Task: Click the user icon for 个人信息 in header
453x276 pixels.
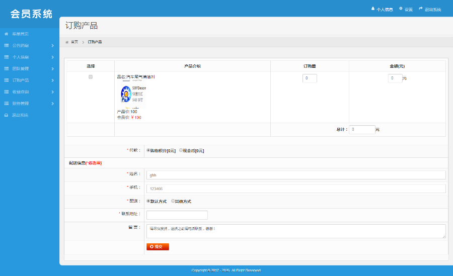Action: point(373,9)
